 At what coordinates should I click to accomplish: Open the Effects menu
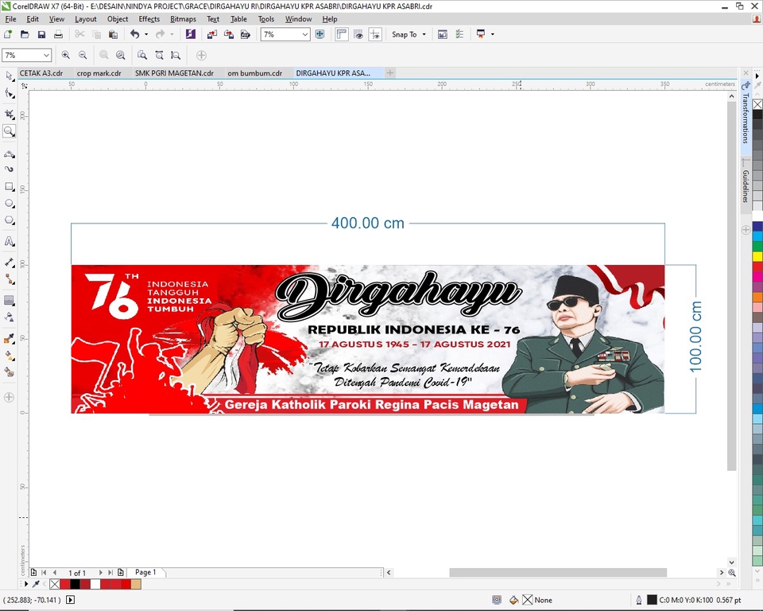click(149, 19)
